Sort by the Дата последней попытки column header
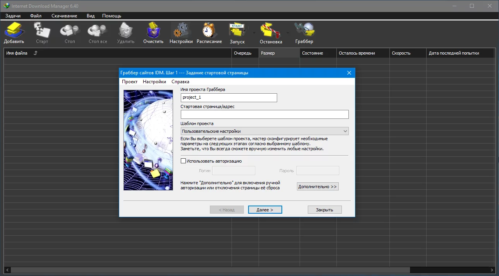This screenshot has height=276, width=499. click(x=461, y=53)
